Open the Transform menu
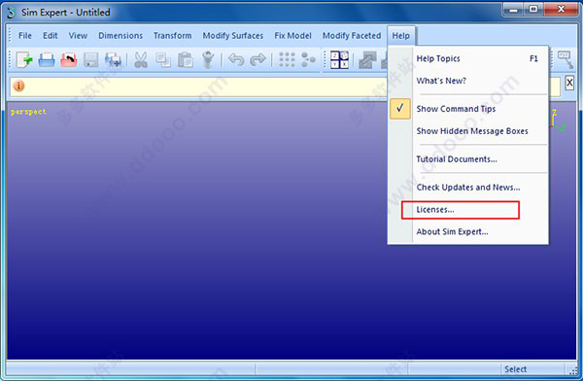 (173, 36)
